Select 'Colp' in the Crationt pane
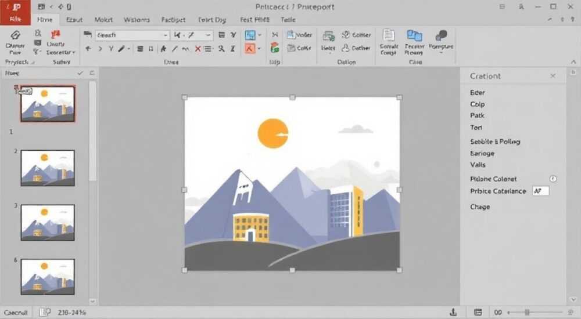581x319 pixels. click(x=477, y=104)
